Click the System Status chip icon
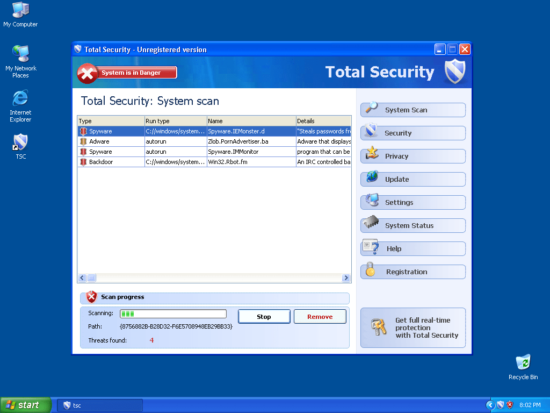The height and width of the screenshot is (413, 550). pos(371,223)
